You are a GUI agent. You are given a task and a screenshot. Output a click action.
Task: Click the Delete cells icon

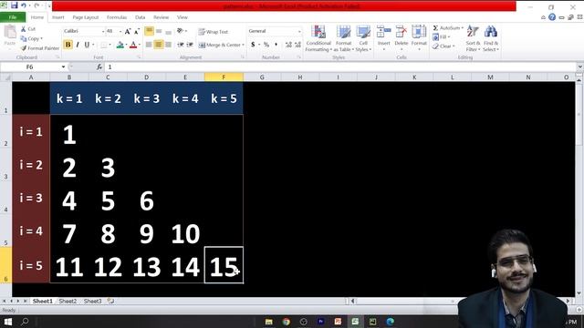tap(401, 32)
